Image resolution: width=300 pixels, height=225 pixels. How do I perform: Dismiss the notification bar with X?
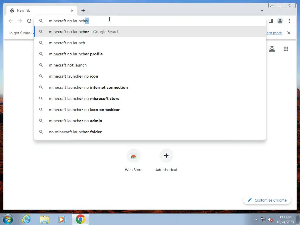289,33
